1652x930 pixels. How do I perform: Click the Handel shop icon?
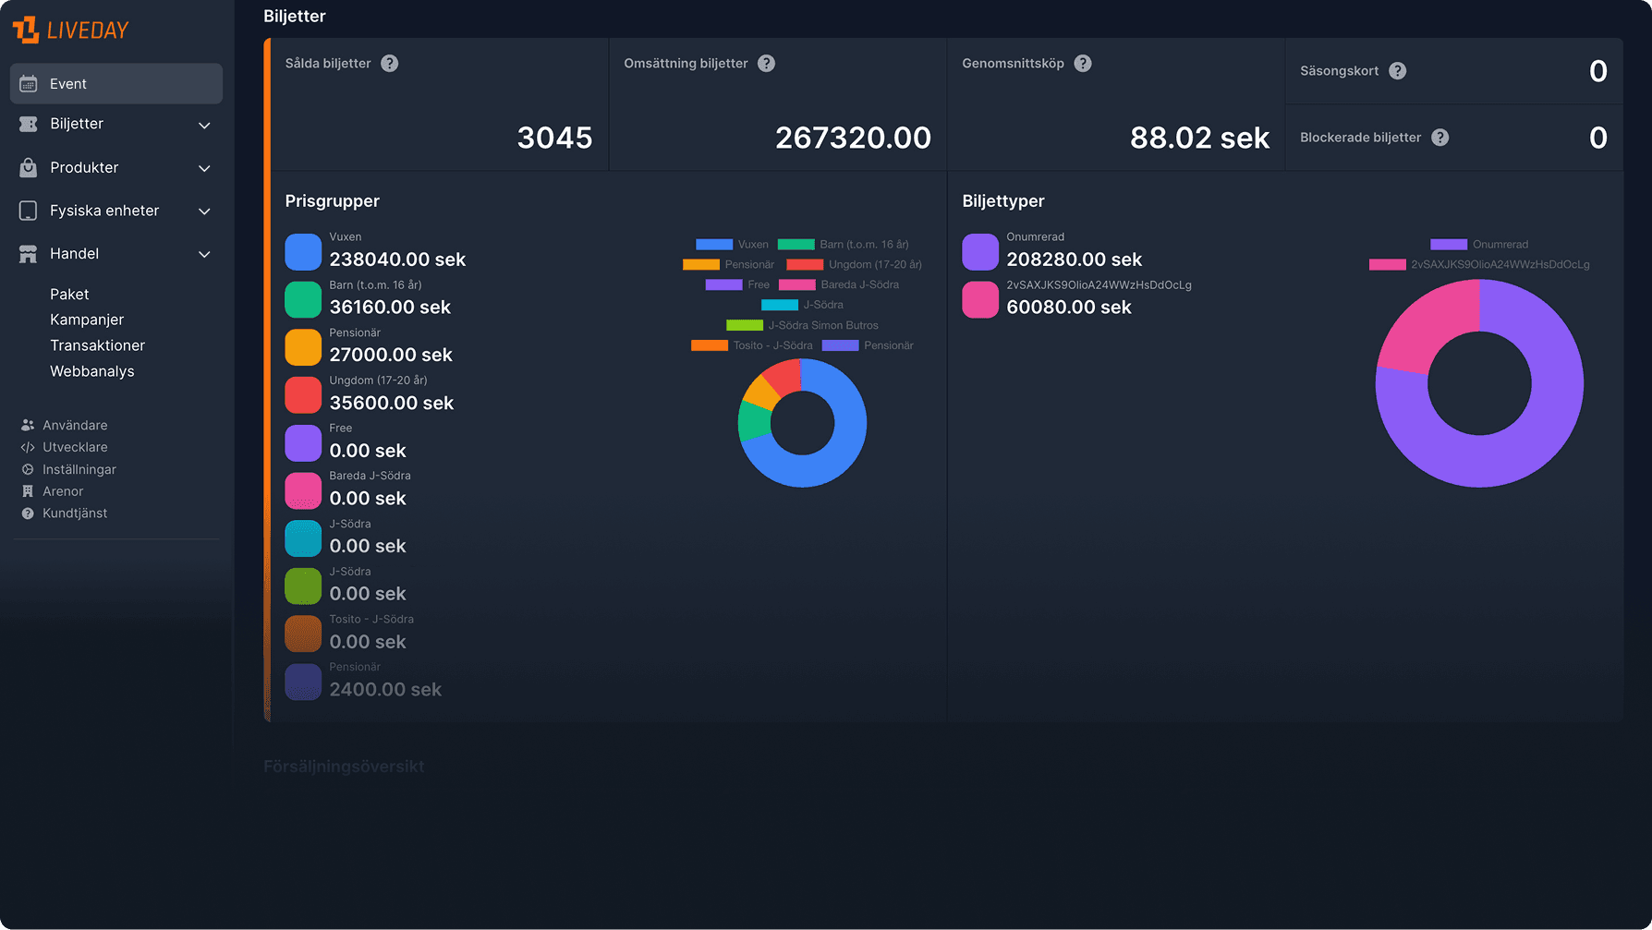[x=29, y=254]
